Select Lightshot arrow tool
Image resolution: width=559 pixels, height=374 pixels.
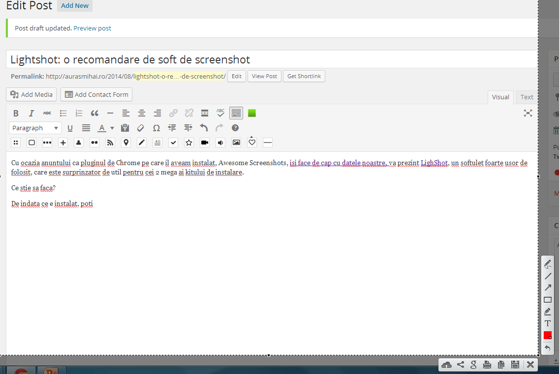[x=548, y=288]
